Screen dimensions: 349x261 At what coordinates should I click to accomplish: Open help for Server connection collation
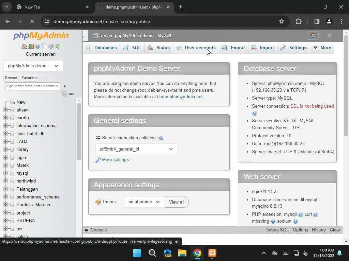[x=161, y=138]
